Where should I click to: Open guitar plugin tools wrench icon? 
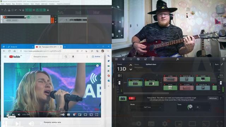pyautogui.click(x=178, y=59)
